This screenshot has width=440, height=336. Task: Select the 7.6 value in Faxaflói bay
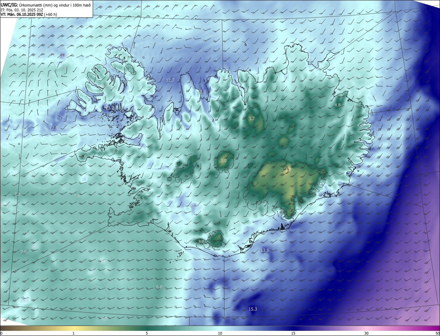point(77,196)
